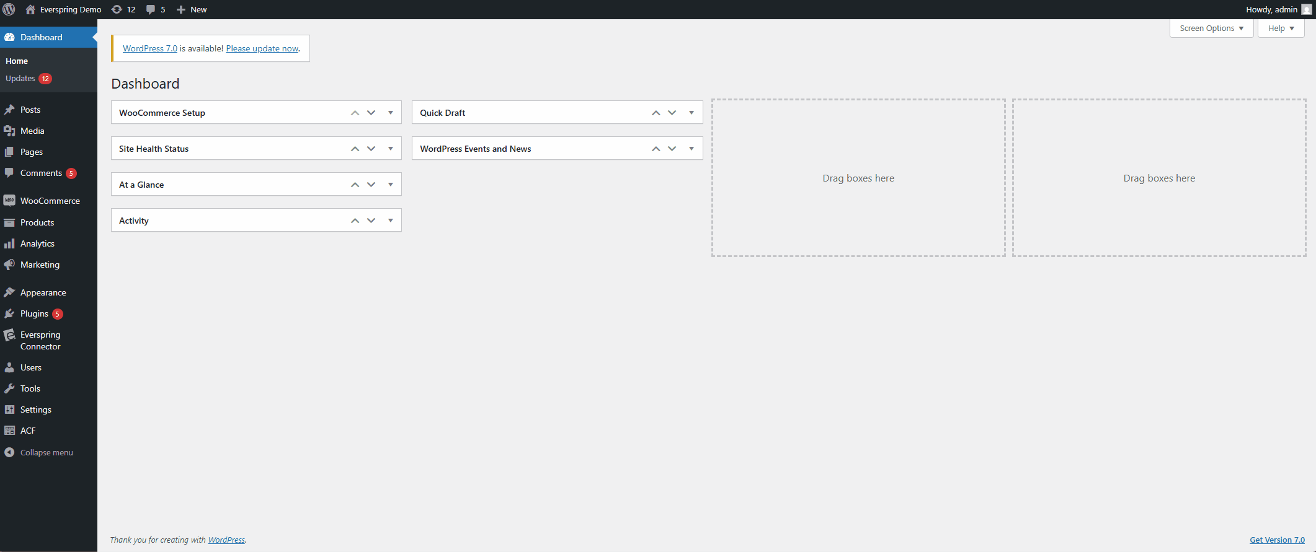Expand the Screen Options dropdown
The image size is (1316, 552).
[1211, 28]
